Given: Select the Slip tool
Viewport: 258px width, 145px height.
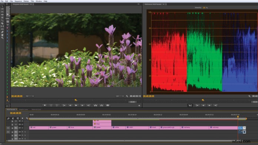Looking at the screenshot, I should pyautogui.click(x=2, y=26).
